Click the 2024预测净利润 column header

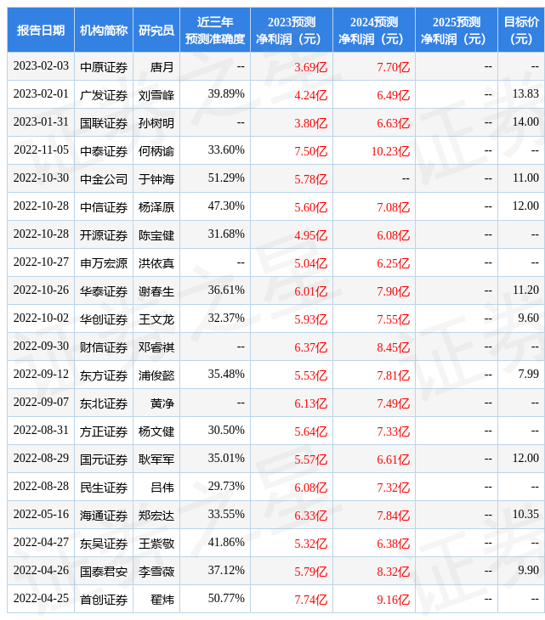pos(374,30)
